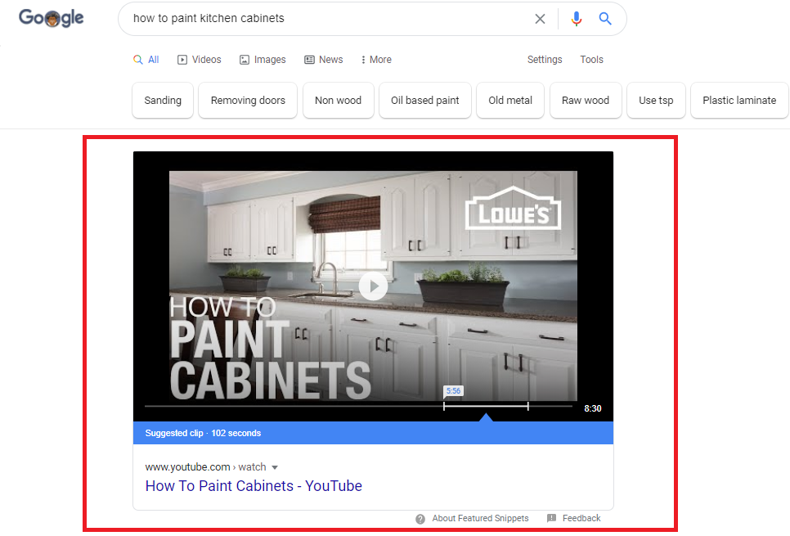Select the Plastic laminate chip
This screenshot has height=536, width=790.
coord(739,101)
